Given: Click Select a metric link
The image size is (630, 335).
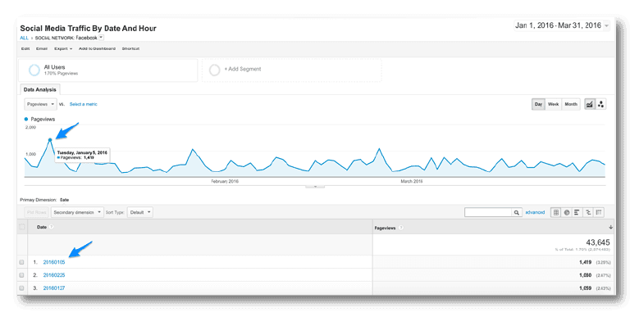Looking at the screenshot, I should click(x=83, y=104).
